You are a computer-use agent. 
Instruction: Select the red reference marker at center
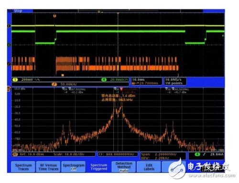pos(121,89)
